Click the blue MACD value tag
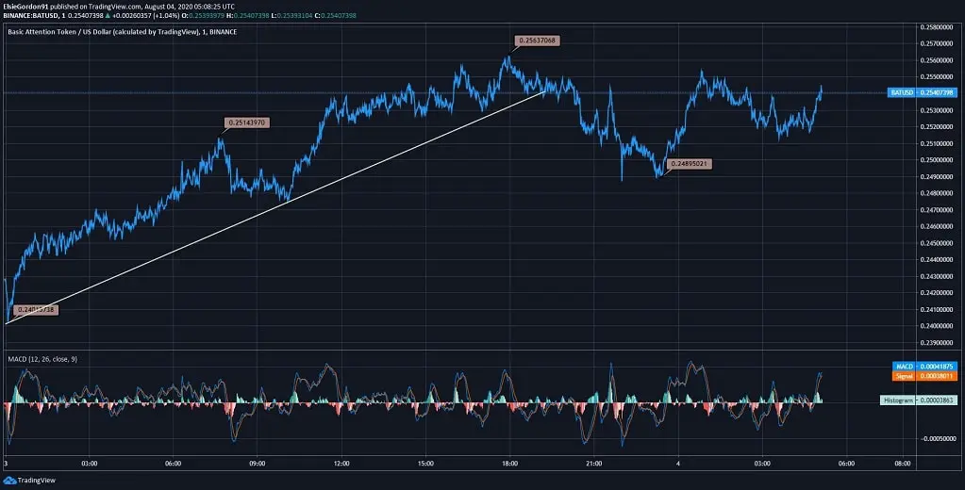The height and width of the screenshot is (490, 965). (x=924, y=367)
